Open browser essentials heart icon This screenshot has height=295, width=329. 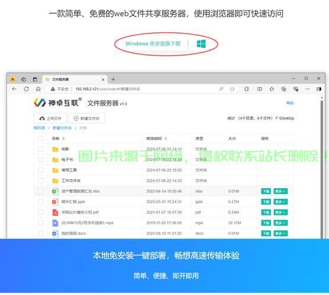coord(296,89)
